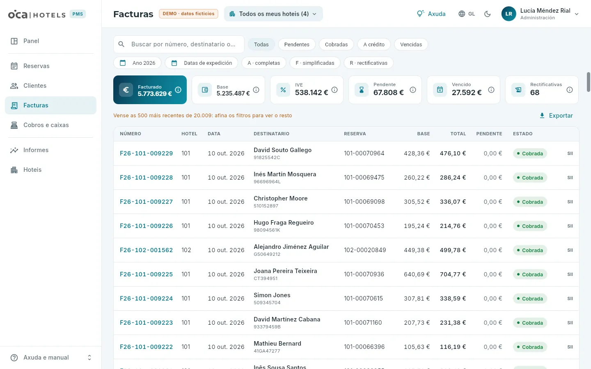The width and height of the screenshot is (591, 369).
Task: Filter invoices by A crédito
Action: (374, 44)
